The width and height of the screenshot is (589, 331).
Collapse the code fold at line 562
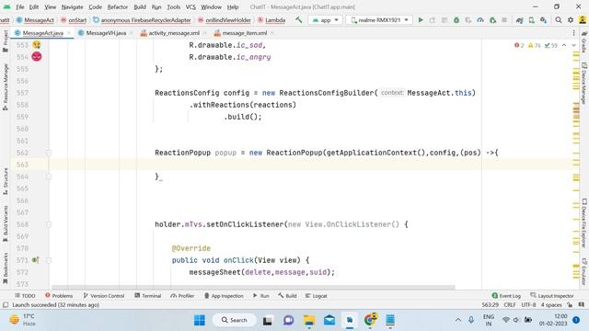click(49, 153)
